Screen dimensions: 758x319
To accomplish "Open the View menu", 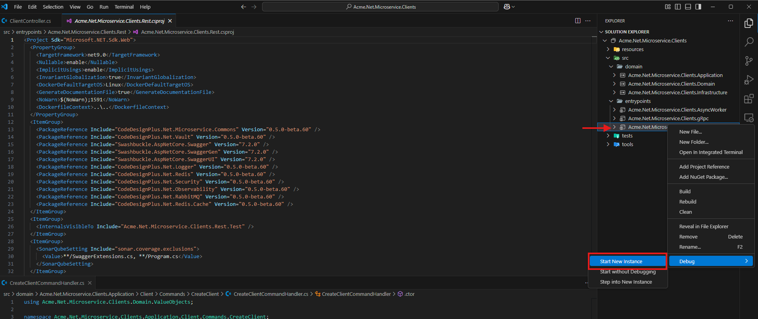I will (75, 7).
